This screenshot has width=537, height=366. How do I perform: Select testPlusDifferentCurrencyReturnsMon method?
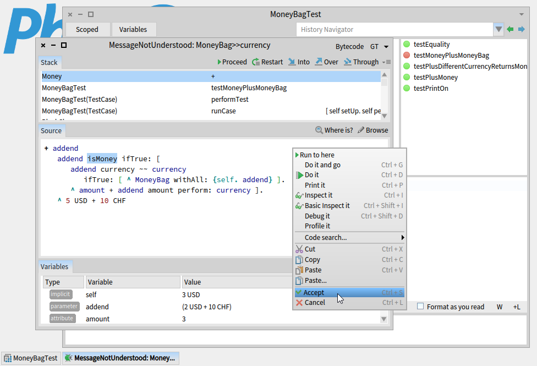pyautogui.click(x=464, y=66)
